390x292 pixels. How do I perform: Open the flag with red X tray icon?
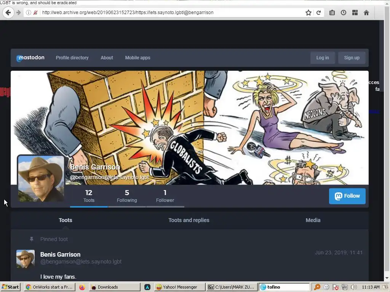point(335,287)
